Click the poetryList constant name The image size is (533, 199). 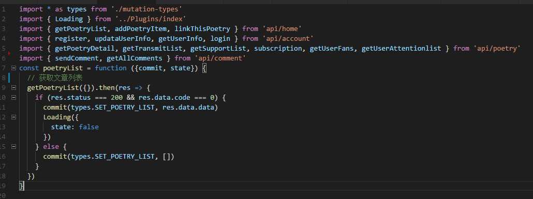[x=63, y=68]
